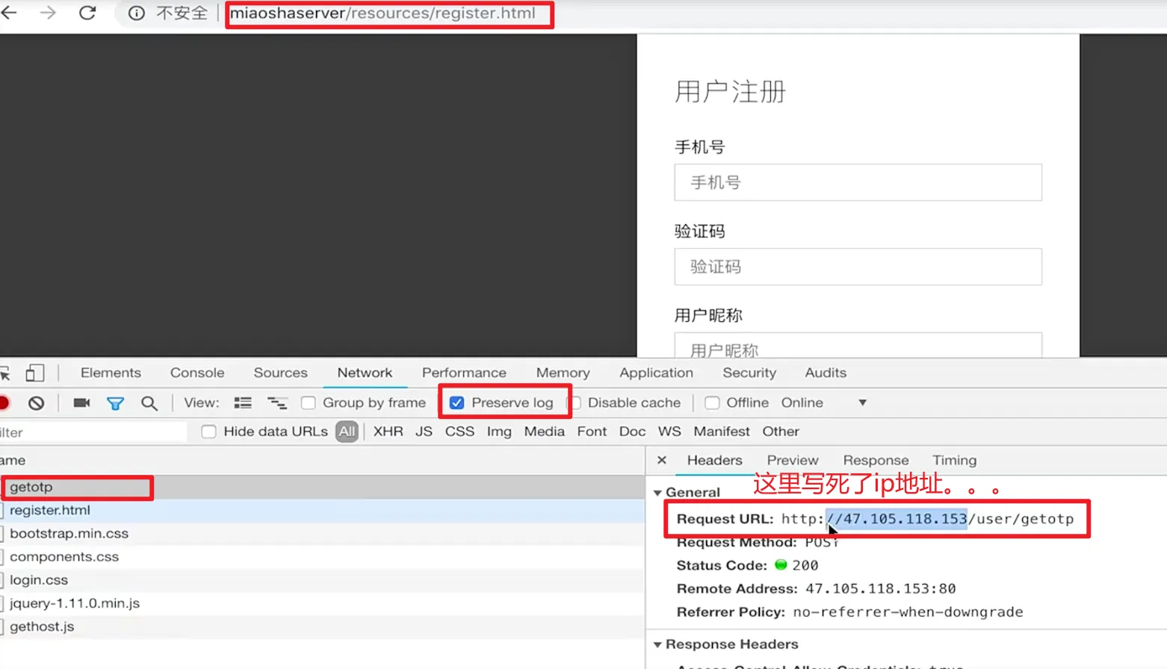Image resolution: width=1167 pixels, height=669 pixels.
Task: Click the browser address bar URL
Action: click(x=383, y=13)
